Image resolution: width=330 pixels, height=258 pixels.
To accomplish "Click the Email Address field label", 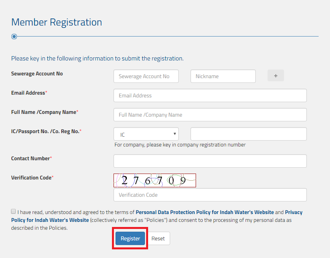I will tap(28, 93).
